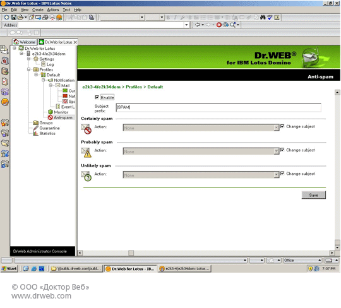Click the horizontal scrollbar thumb

(131, 253)
